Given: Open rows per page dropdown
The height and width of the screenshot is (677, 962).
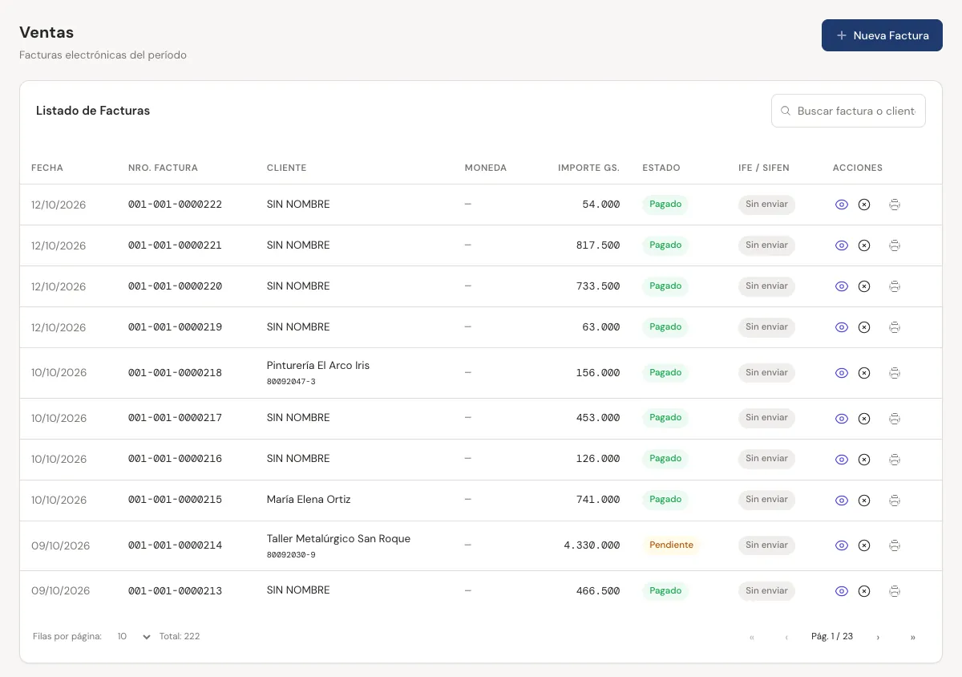Looking at the screenshot, I should click(x=133, y=636).
